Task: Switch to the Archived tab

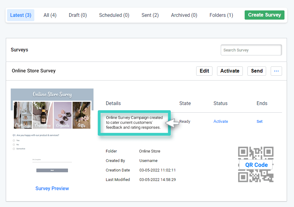Action: click(x=184, y=15)
